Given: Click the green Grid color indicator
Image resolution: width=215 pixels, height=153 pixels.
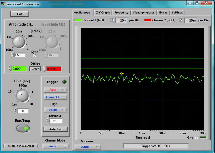Looking at the screenshot, I should [203, 138].
